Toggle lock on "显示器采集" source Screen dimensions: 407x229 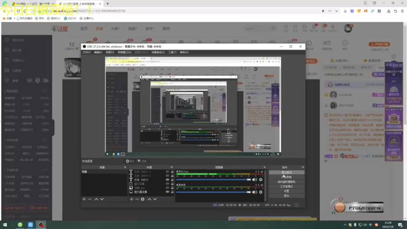pyautogui.click(x=172, y=192)
